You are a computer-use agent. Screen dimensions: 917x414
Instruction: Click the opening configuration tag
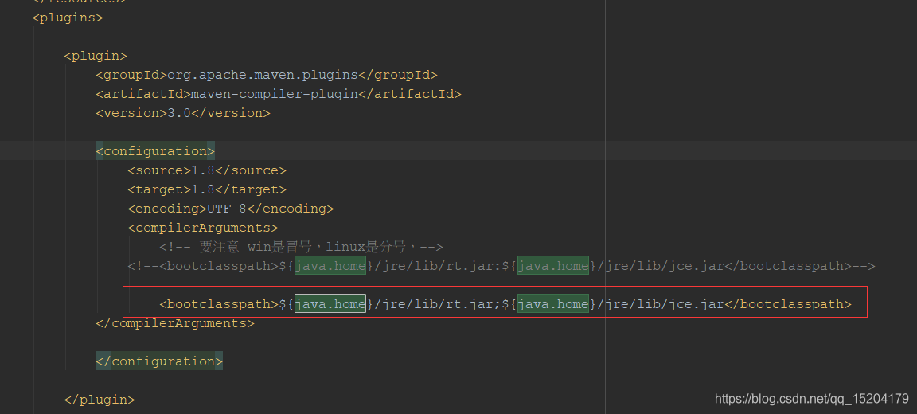click(155, 150)
